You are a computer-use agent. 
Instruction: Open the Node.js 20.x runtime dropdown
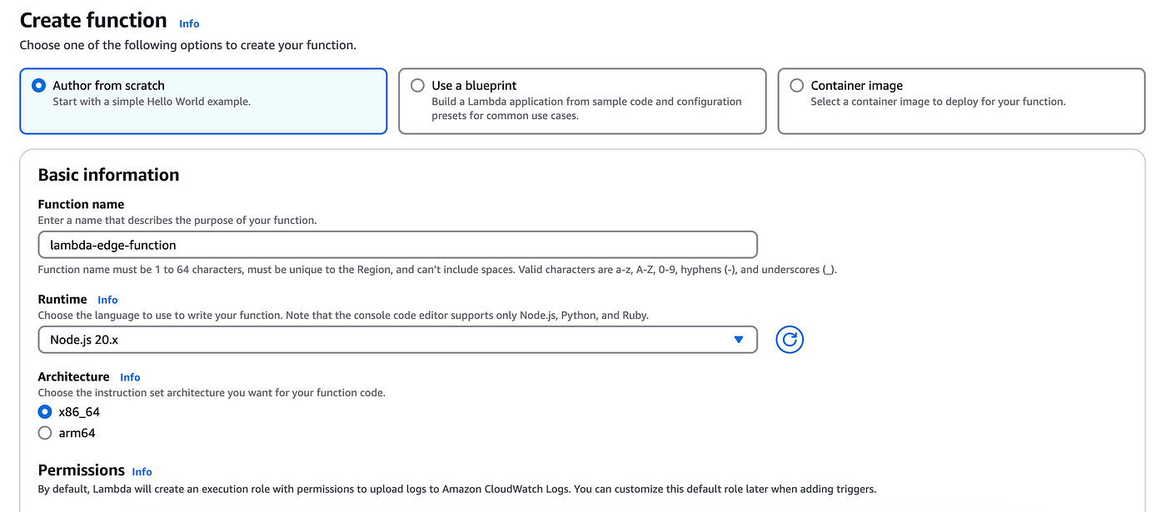click(x=398, y=340)
